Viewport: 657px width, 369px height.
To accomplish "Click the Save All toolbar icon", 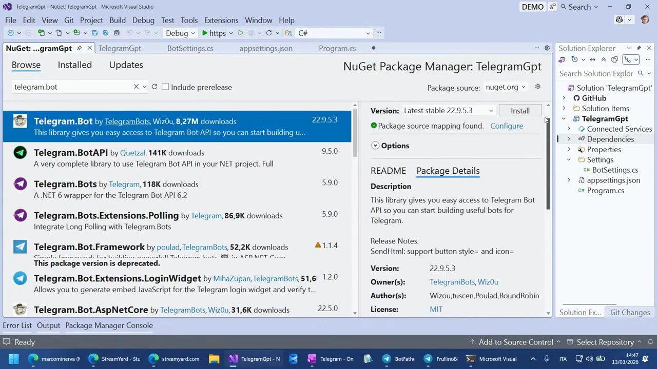I will pyautogui.click(x=106, y=33).
